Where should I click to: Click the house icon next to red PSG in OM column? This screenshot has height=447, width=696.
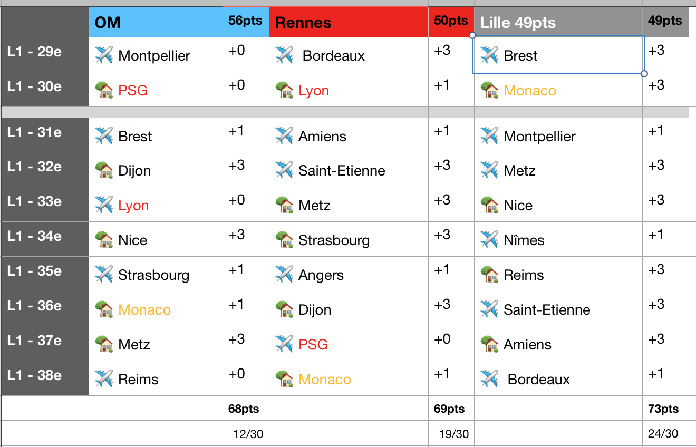point(104,90)
